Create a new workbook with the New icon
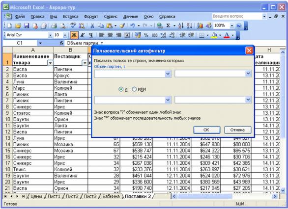The width and height of the screenshot is (288, 209). 9,26
